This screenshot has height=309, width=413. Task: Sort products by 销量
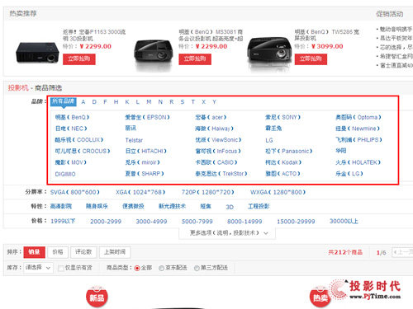pos(35,252)
